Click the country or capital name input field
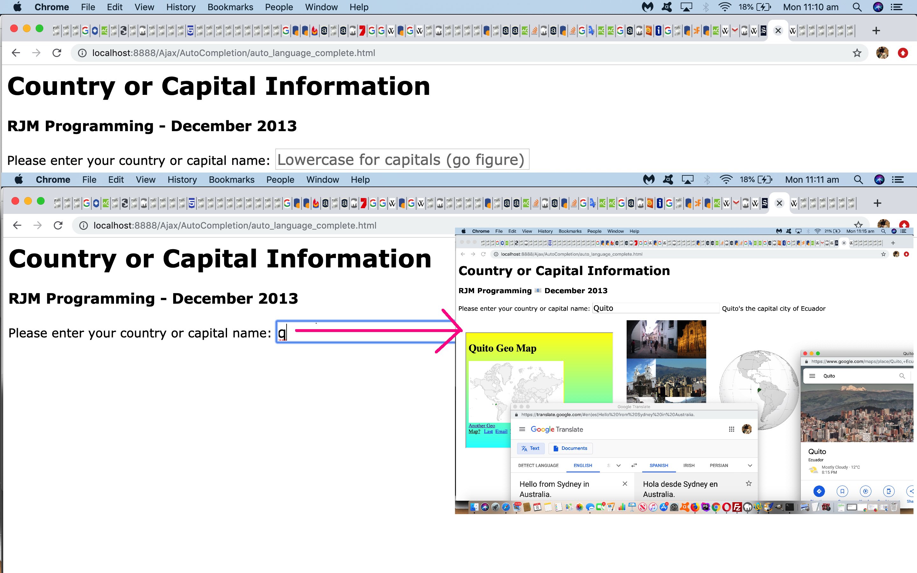The height and width of the screenshot is (573, 917). 402,159
